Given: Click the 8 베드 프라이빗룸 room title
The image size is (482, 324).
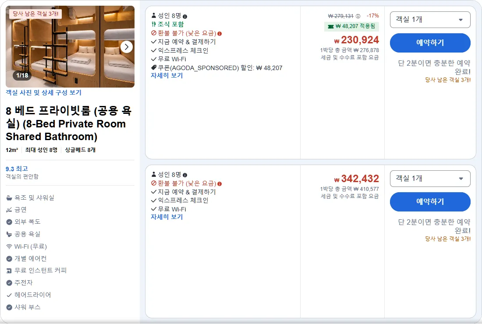Looking at the screenshot, I should click(68, 123).
